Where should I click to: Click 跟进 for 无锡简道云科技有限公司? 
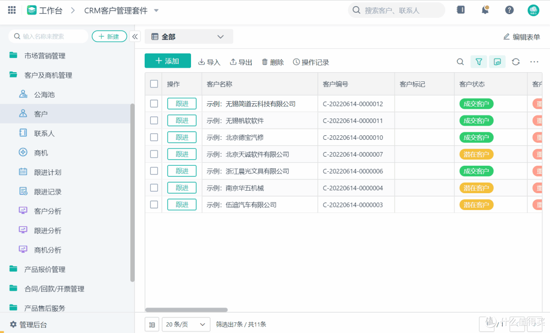[x=182, y=104]
